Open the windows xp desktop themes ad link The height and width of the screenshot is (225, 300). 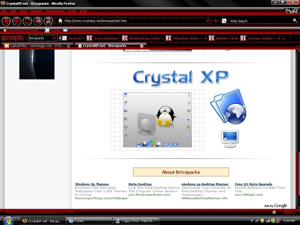(x=205, y=184)
